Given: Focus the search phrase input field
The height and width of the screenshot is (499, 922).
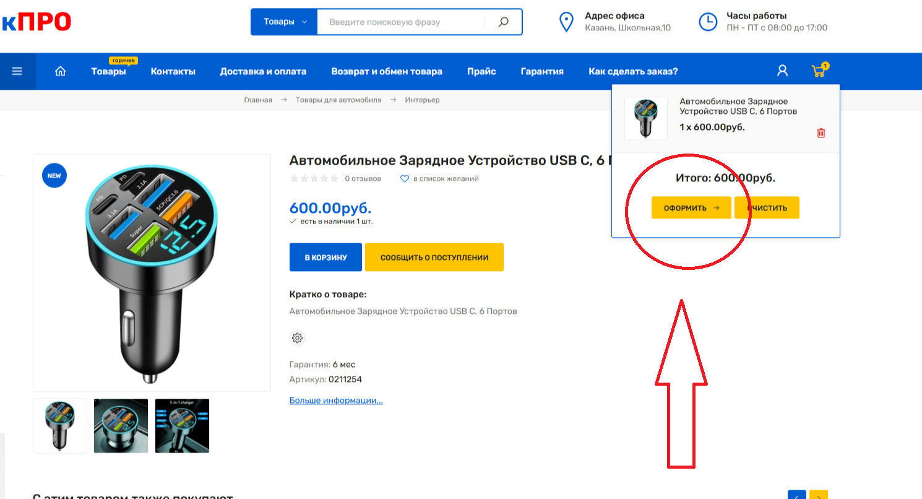Looking at the screenshot, I should tap(400, 22).
